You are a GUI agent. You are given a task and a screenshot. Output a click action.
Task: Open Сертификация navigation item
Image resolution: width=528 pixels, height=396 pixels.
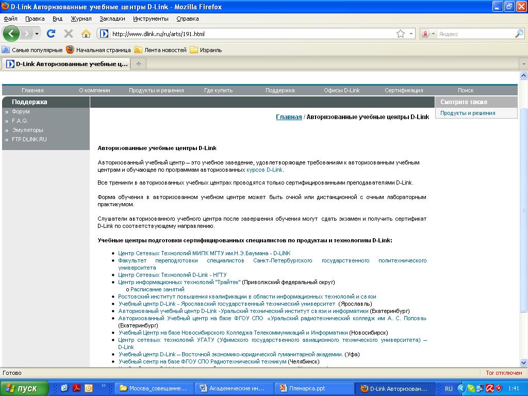coord(404,90)
